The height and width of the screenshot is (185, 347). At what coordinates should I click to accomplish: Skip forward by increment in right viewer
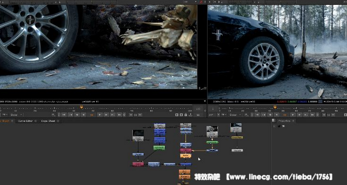click(x=333, y=115)
